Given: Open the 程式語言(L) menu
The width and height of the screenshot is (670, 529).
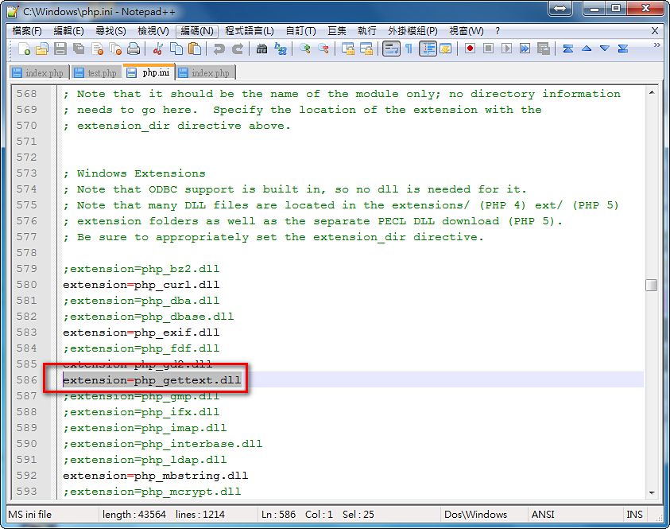Looking at the screenshot, I should pyautogui.click(x=250, y=31).
